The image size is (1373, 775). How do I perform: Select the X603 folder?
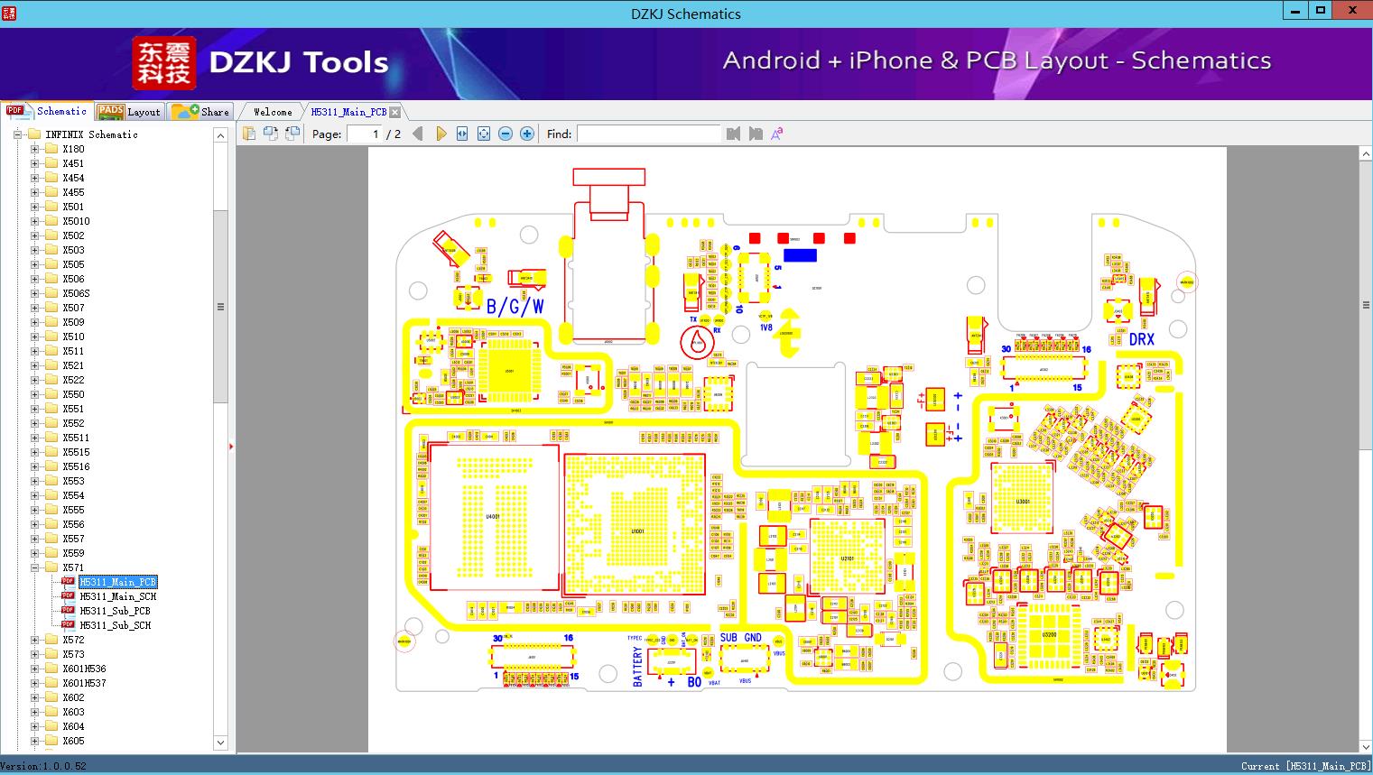point(73,712)
